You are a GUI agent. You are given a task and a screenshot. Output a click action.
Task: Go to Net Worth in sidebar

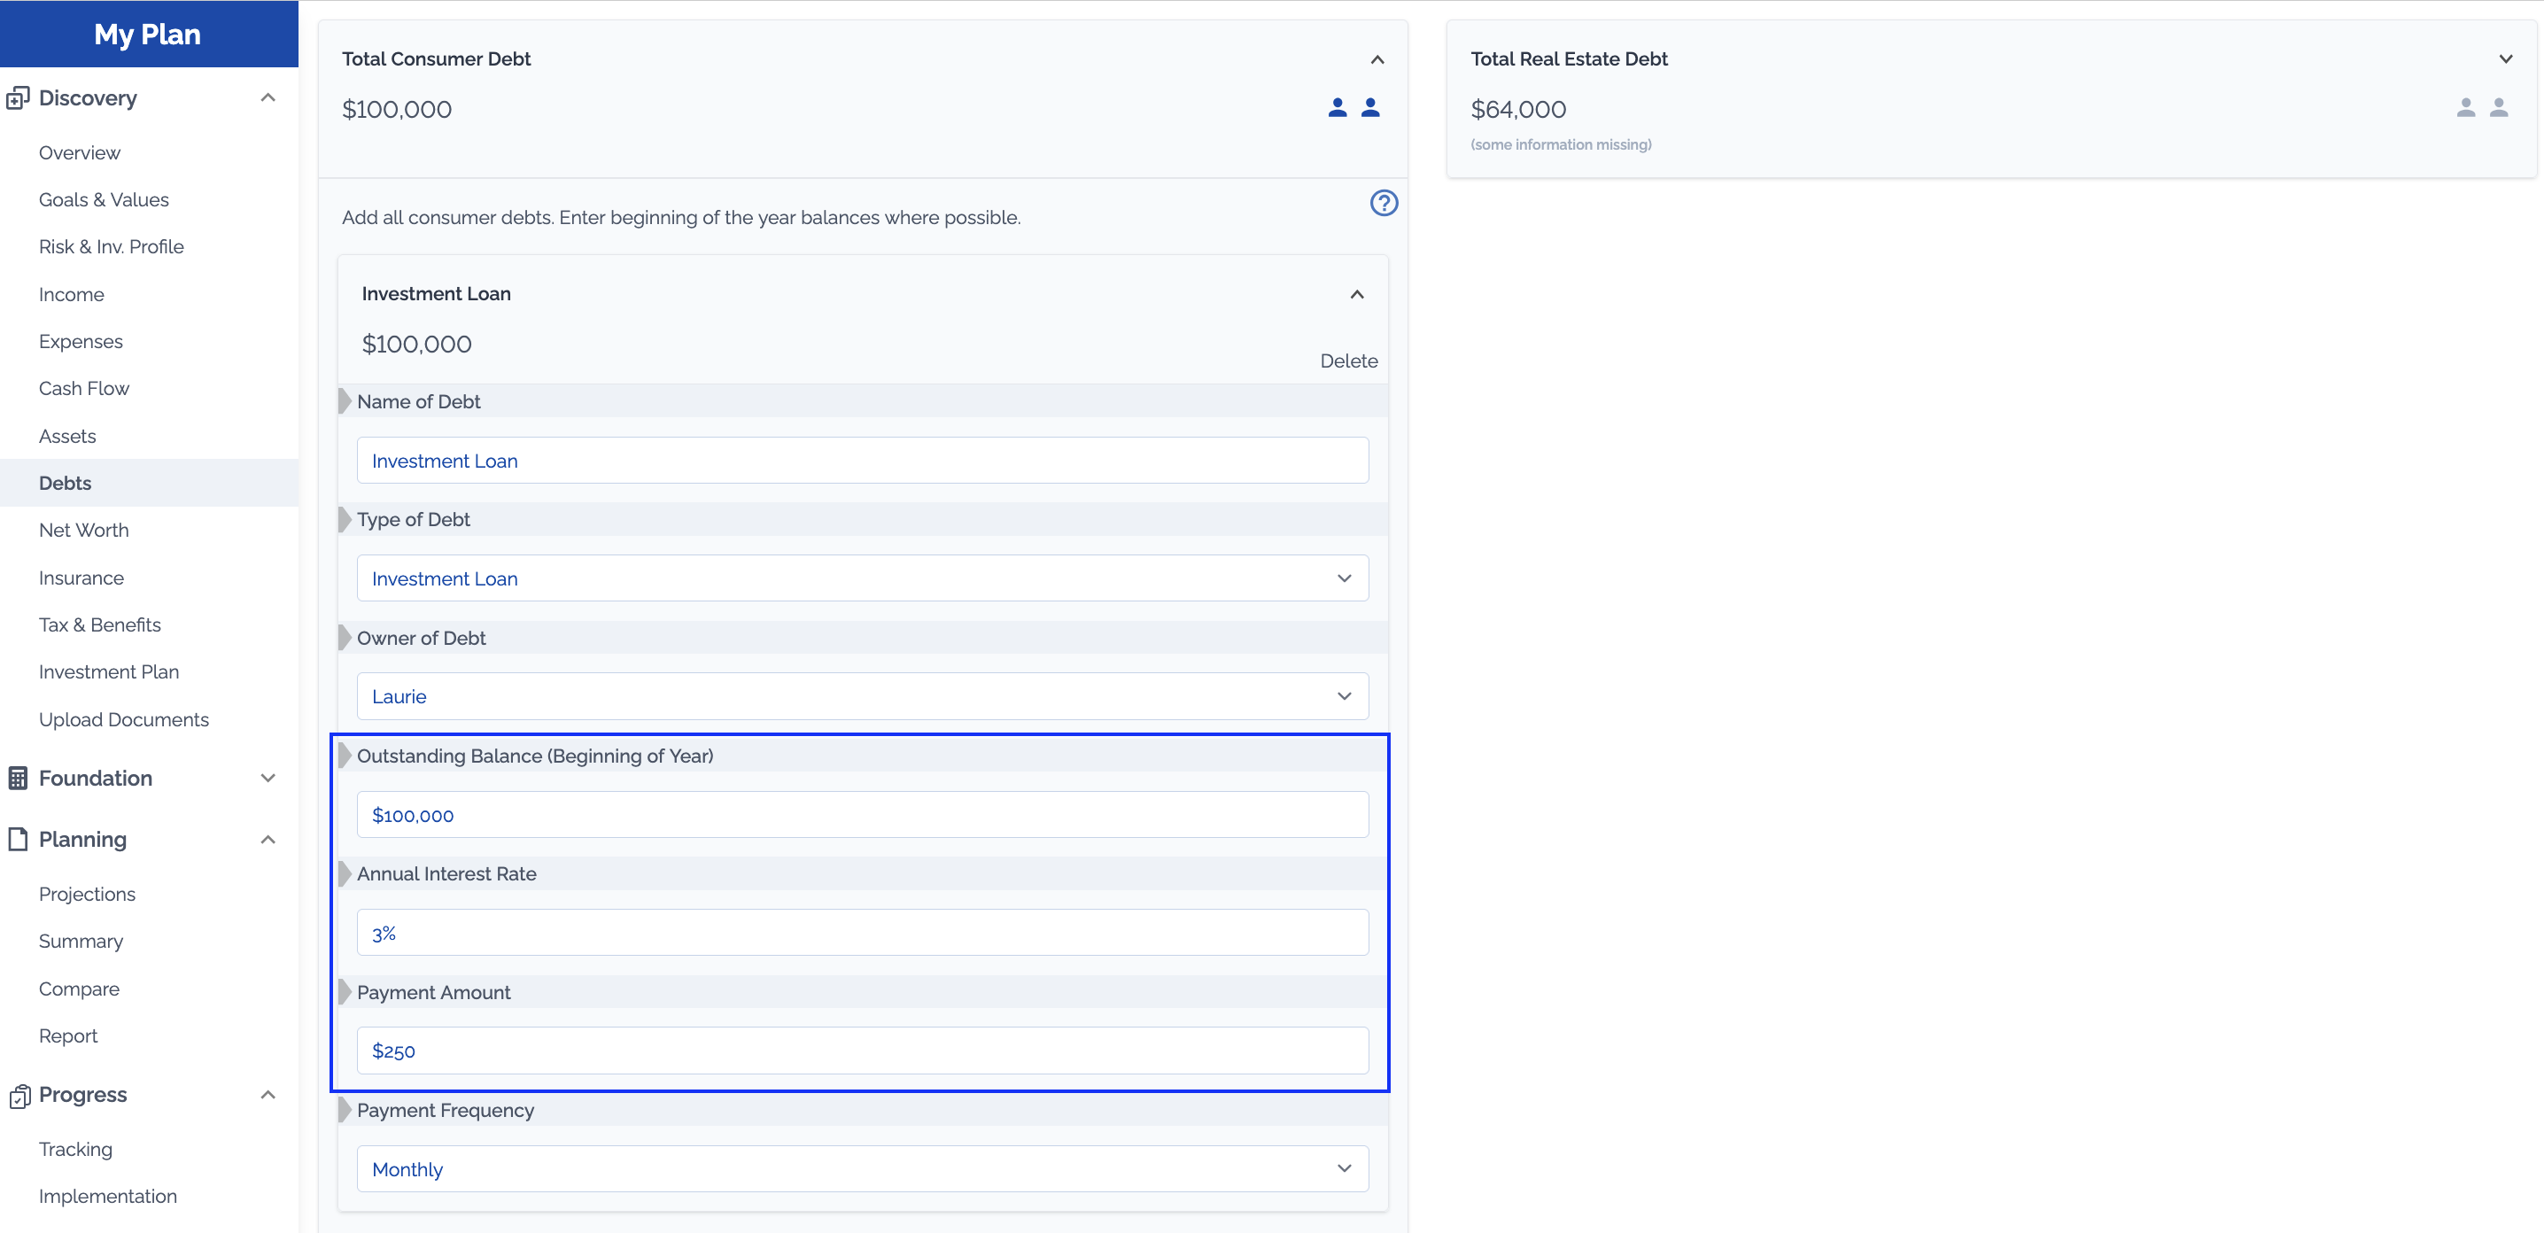84,530
